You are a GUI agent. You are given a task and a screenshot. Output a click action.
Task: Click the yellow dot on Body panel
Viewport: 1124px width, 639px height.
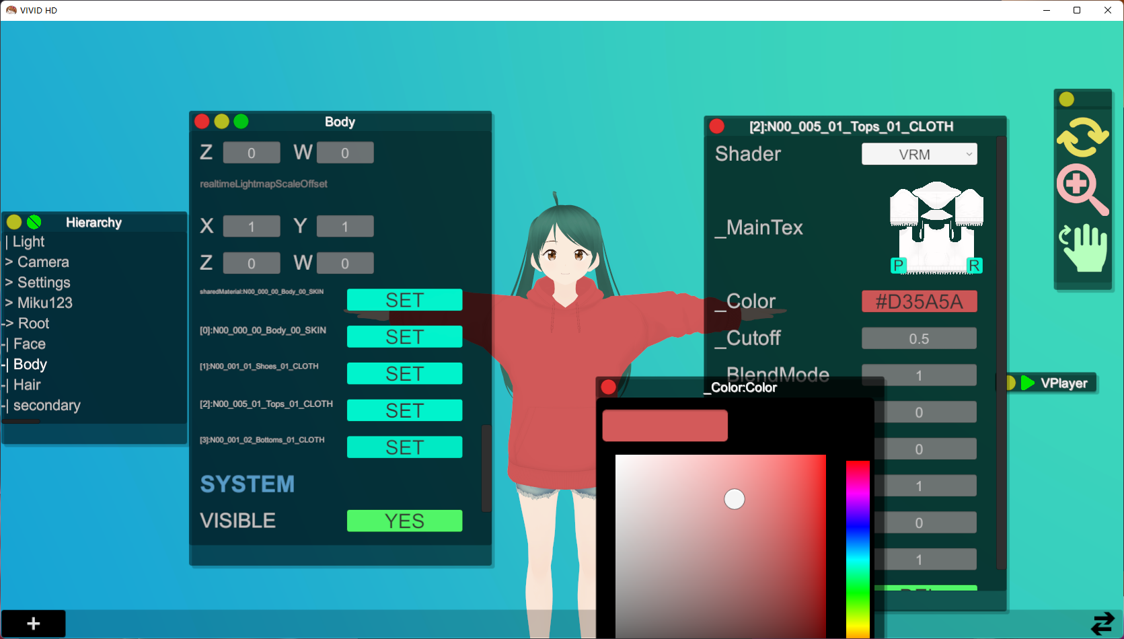(221, 122)
